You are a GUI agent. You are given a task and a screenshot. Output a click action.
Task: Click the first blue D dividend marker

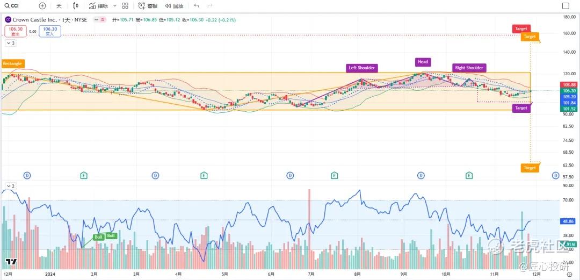(27, 175)
